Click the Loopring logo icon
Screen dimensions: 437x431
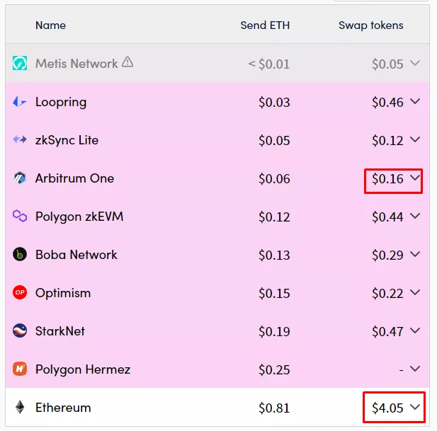20,102
